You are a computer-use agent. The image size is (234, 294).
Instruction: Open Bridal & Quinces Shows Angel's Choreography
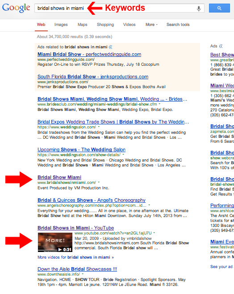(92, 200)
